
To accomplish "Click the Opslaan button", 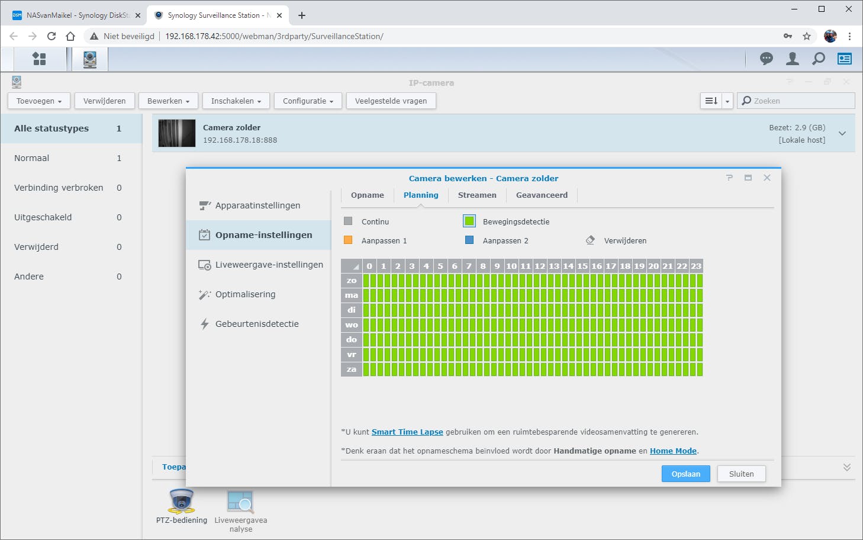I will (685, 474).
